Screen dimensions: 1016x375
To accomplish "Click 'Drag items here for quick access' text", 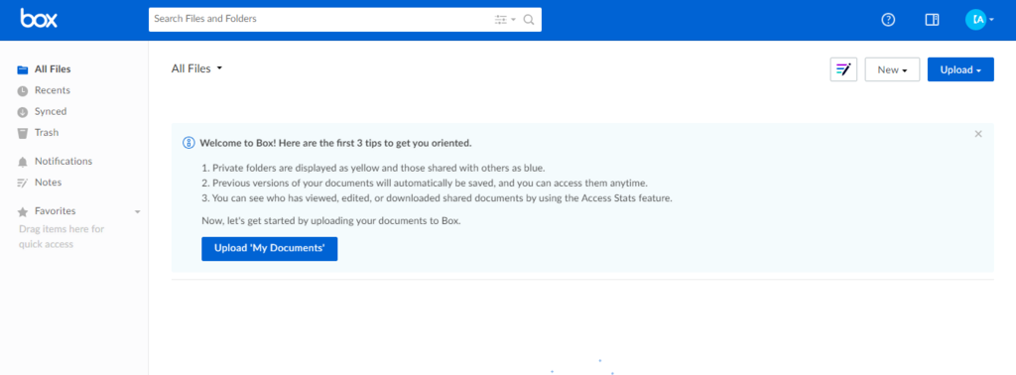I will (62, 236).
